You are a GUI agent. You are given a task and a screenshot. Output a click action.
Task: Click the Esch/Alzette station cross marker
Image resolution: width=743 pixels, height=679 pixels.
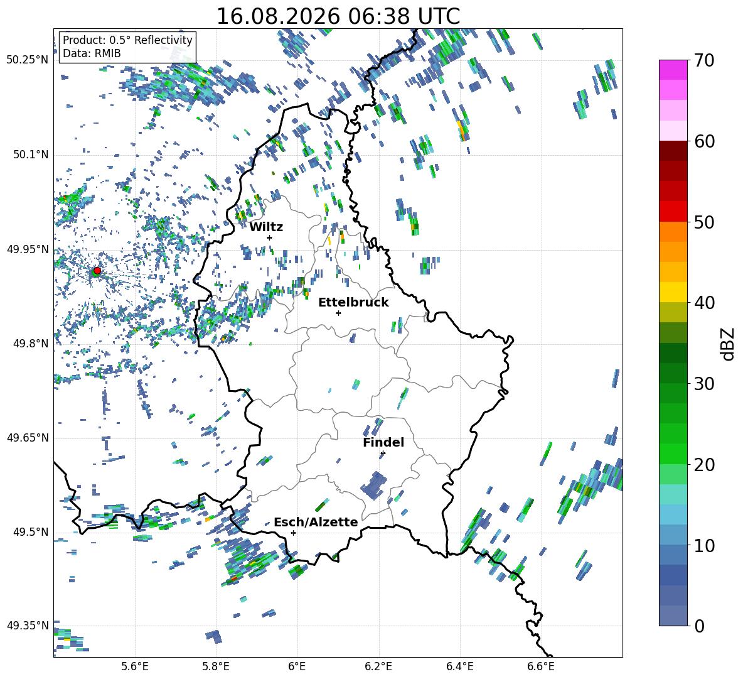coord(293,533)
